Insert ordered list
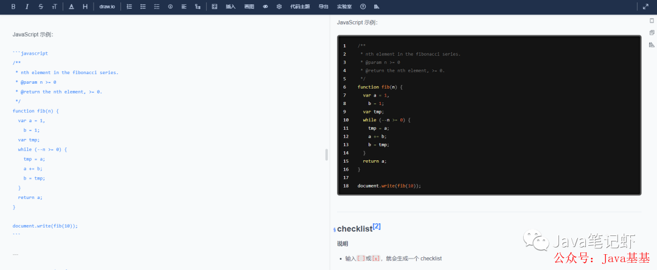 (129, 7)
